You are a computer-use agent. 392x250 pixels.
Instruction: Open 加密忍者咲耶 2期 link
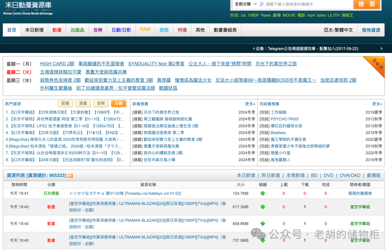pyautogui.click(x=338, y=80)
